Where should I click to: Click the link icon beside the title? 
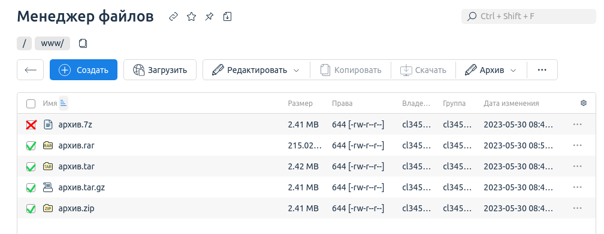pos(173,17)
